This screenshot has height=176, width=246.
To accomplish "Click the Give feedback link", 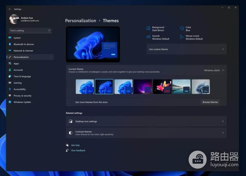I will (x=78, y=150).
